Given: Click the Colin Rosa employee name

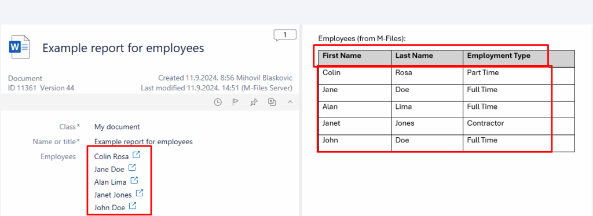Looking at the screenshot, I should click(x=112, y=156).
